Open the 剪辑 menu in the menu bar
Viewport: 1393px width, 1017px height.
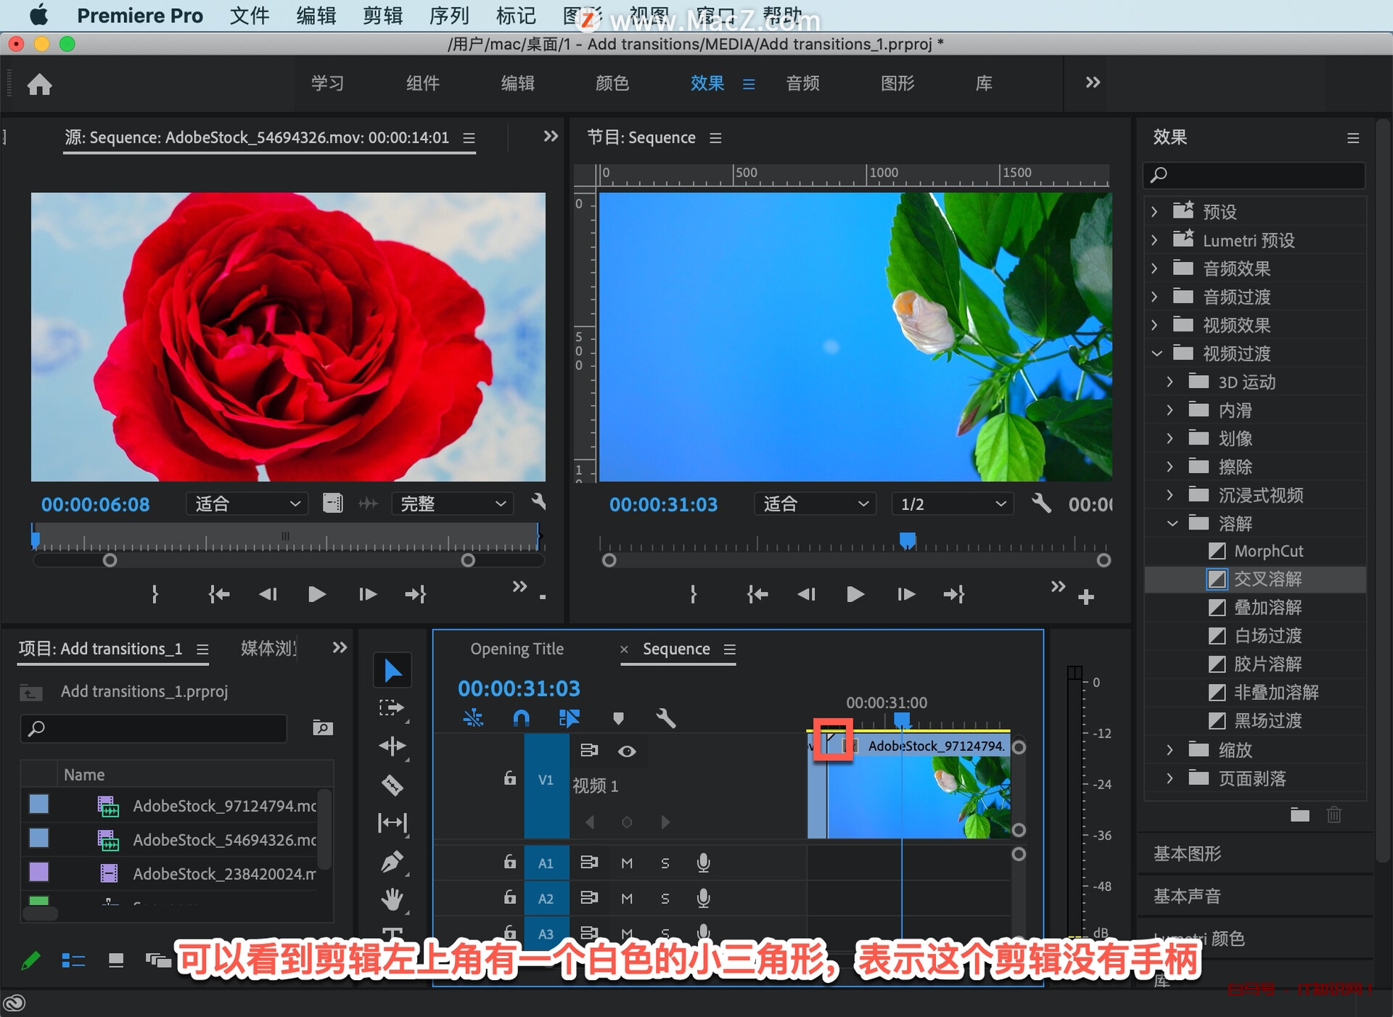coord(382,15)
